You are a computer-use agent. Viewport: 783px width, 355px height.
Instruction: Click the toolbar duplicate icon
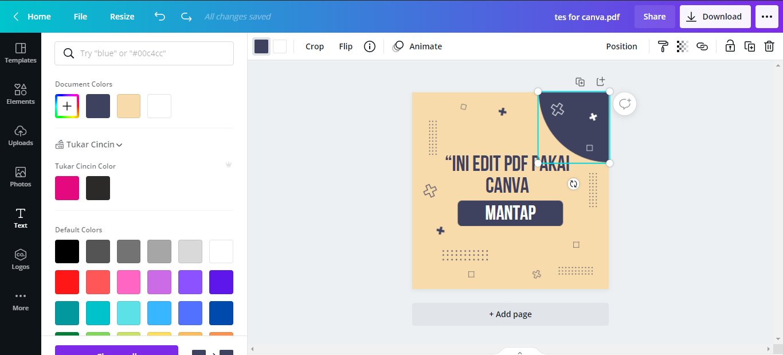tap(750, 46)
